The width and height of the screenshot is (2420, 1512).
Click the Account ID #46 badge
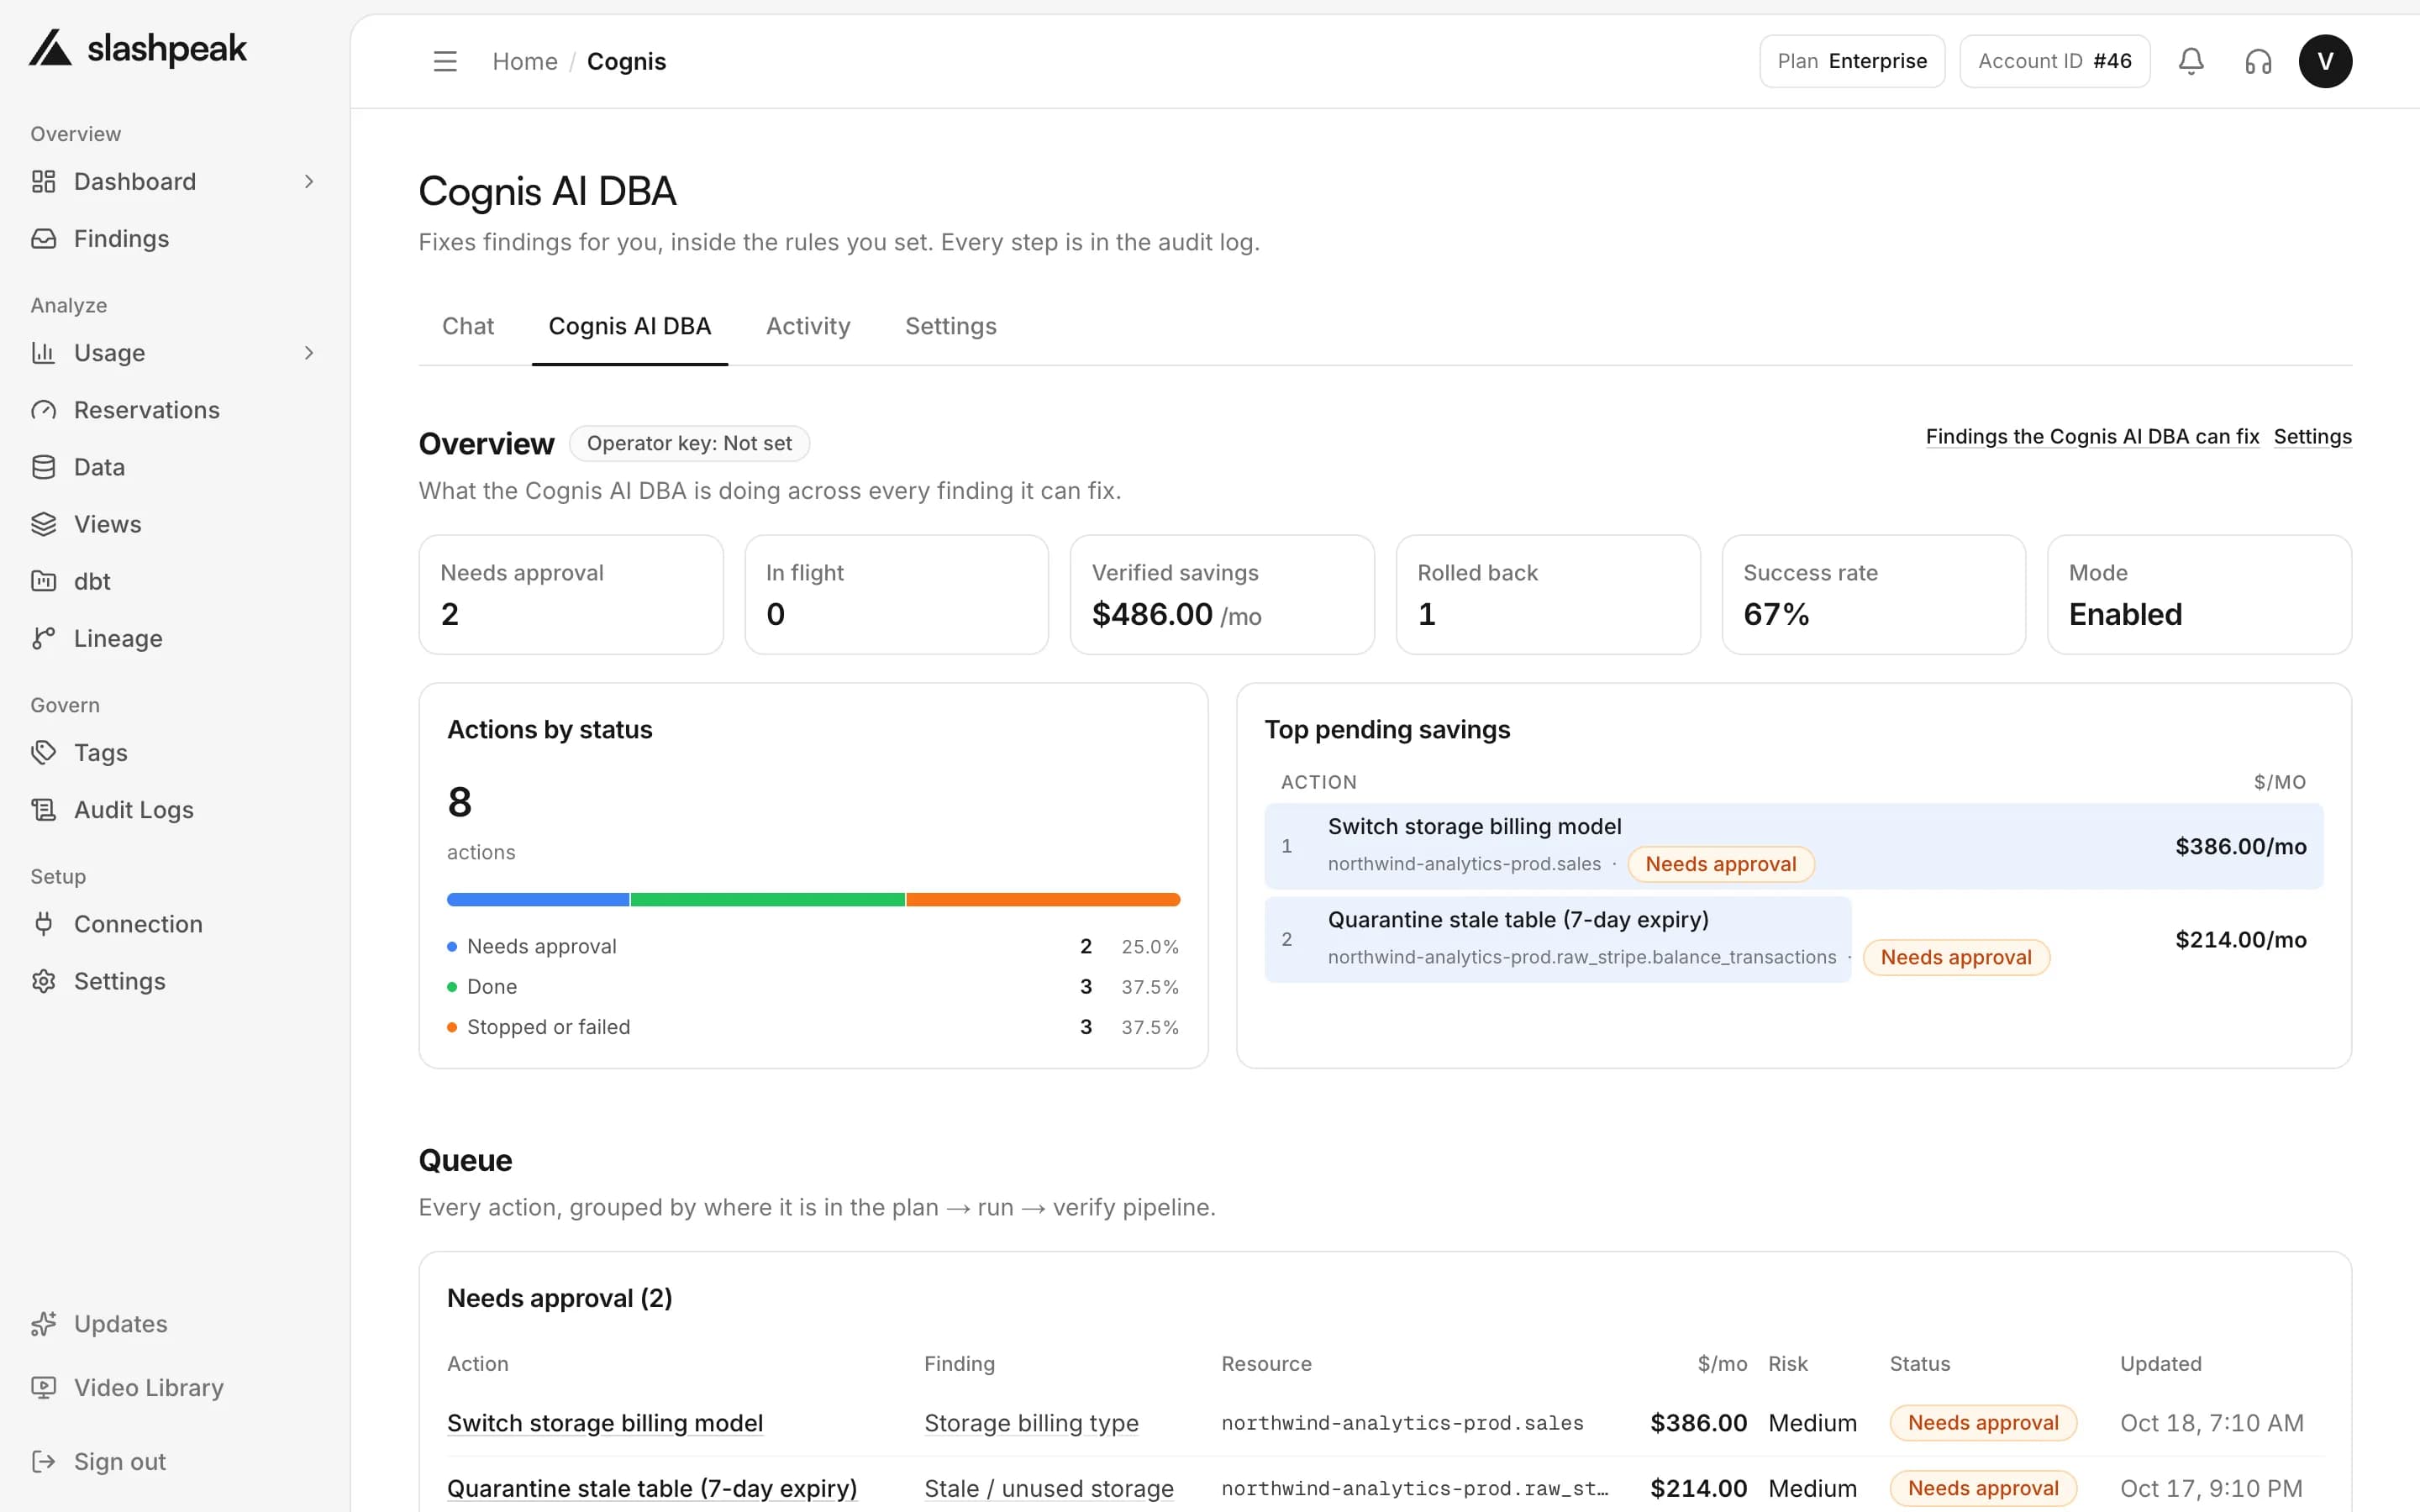pos(2054,61)
